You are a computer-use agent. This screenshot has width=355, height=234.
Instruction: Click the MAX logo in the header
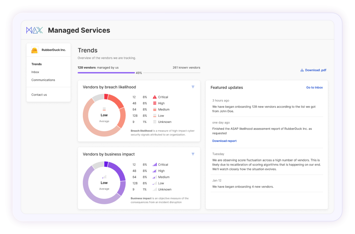[34, 30]
